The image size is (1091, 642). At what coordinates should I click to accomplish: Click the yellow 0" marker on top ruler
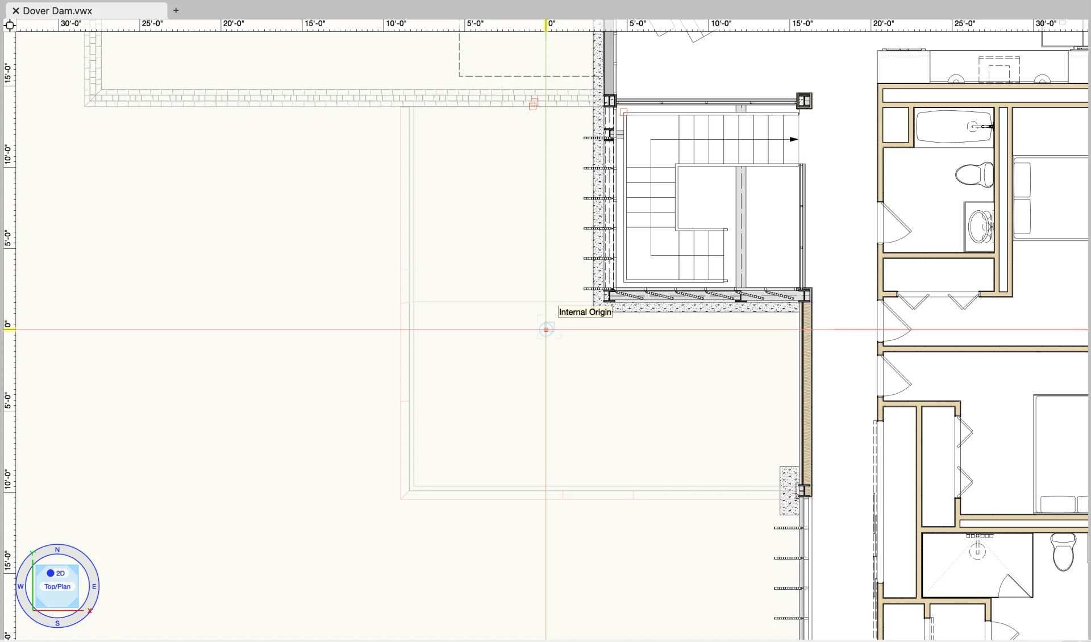click(547, 25)
